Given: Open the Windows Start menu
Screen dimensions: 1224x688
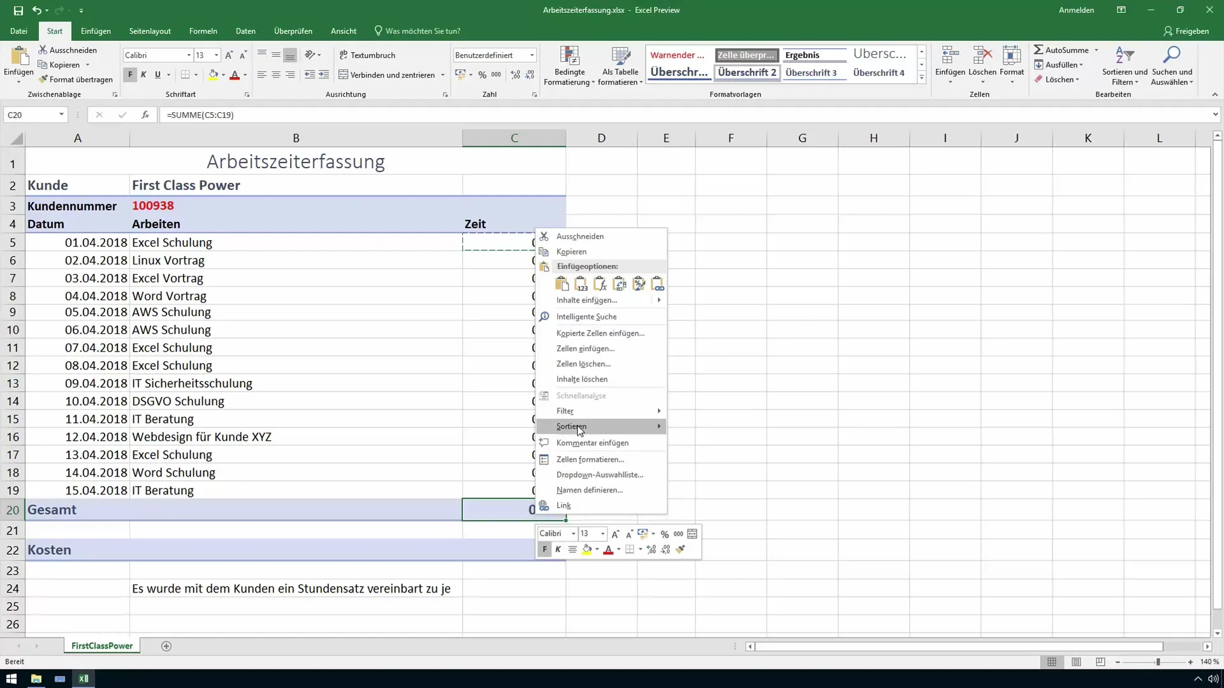Looking at the screenshot, I should point(11,678).
